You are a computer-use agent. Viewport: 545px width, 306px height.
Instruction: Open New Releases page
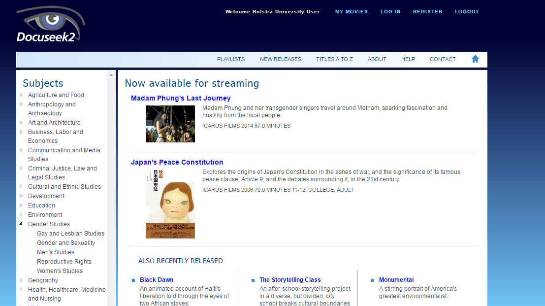pyautogui.click(x=281, y=59)
